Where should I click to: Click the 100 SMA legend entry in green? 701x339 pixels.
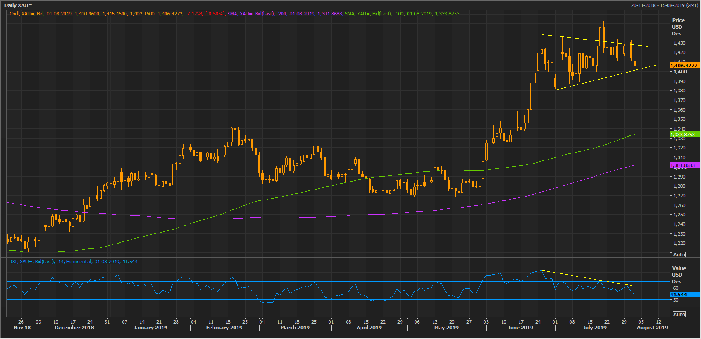(402, 14)
